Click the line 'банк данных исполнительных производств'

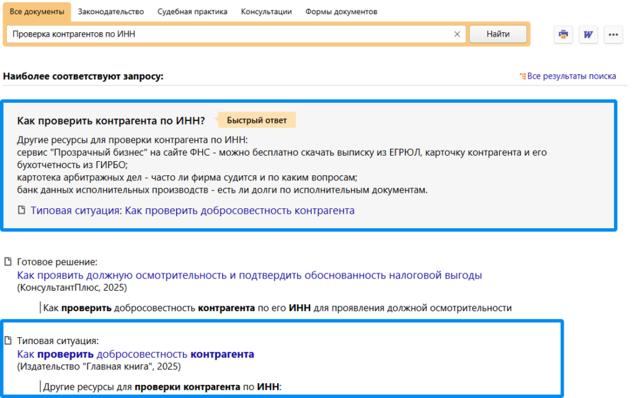pyautogui.click(x=223, y=190)
